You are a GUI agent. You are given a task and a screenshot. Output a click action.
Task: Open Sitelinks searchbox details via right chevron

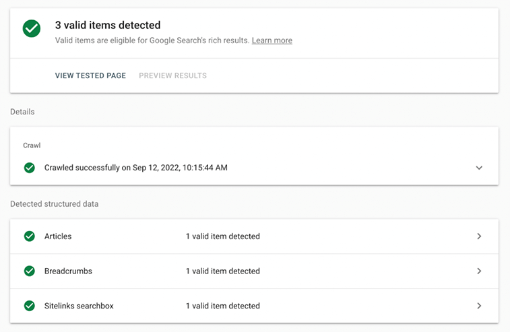tap(479, 306)
